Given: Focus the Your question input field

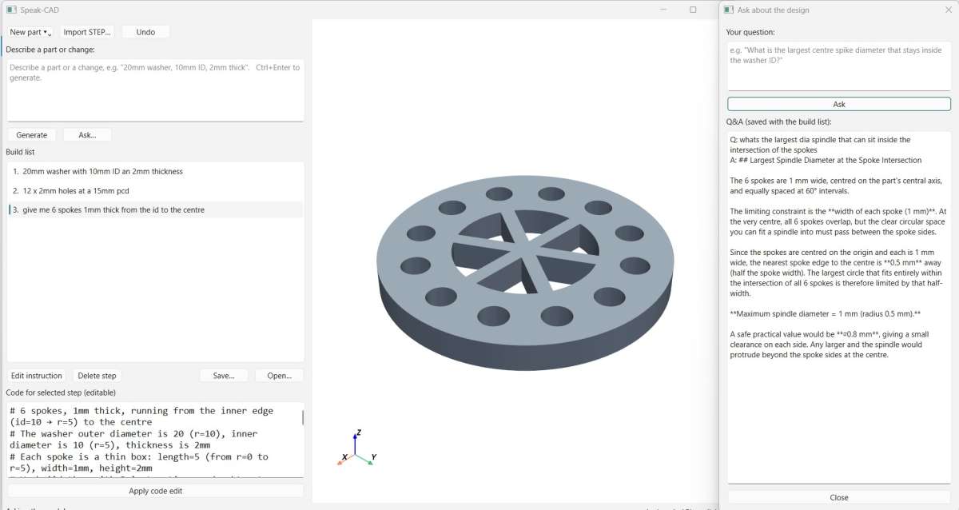Looking at the screenshot, I should [x=839, y=66].
